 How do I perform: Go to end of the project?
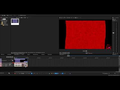pos(26,73)
